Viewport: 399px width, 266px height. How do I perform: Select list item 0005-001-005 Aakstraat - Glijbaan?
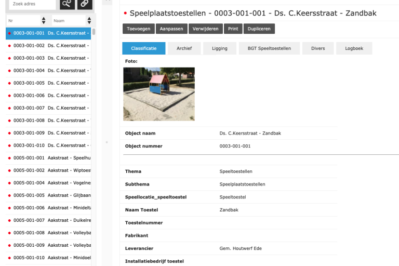49,195
